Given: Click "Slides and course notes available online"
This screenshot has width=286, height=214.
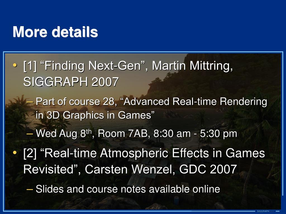Looking at the screenshot, I should tap(128, 189).
